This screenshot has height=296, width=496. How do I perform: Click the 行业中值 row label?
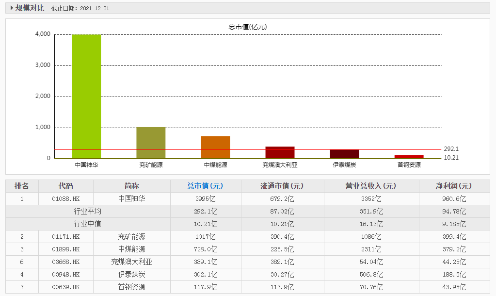point(88,224)
